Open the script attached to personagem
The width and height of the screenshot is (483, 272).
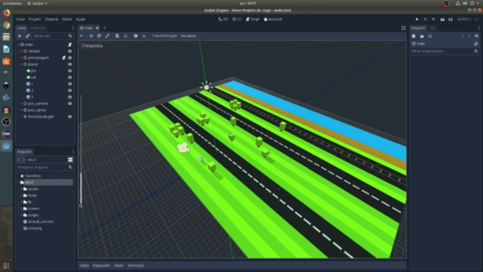pyautogui.click(x=63, y=57)
